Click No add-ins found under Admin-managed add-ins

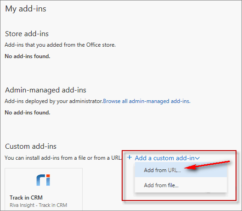28,113
